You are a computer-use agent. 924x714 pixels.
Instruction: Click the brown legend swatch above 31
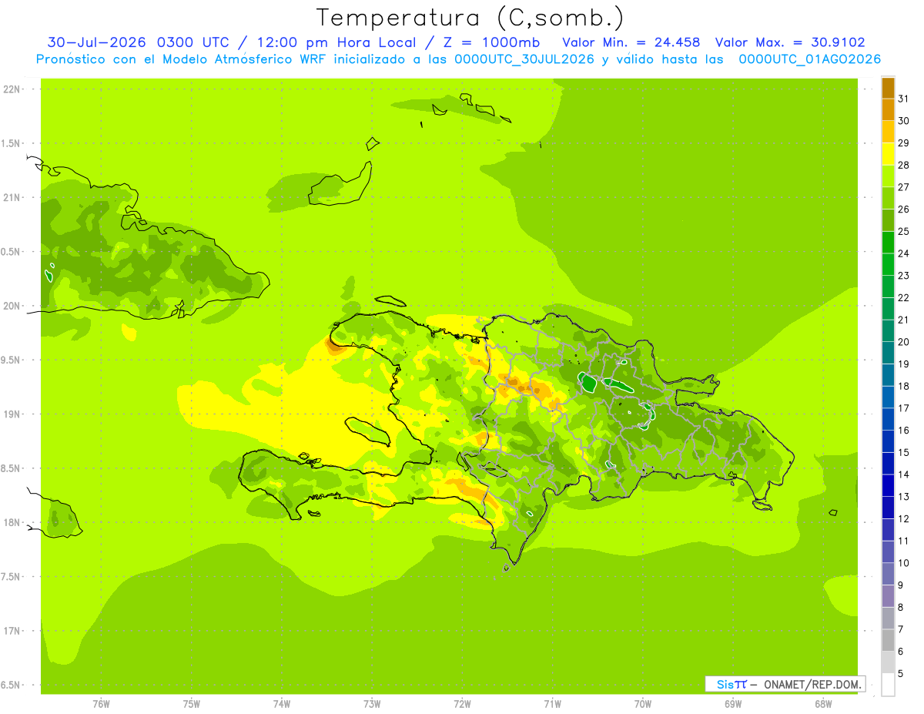tap(888, 88)
